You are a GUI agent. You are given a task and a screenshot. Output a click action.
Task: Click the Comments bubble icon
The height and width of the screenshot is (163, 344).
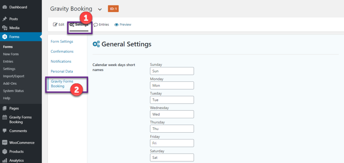click(x=5, y=131)
